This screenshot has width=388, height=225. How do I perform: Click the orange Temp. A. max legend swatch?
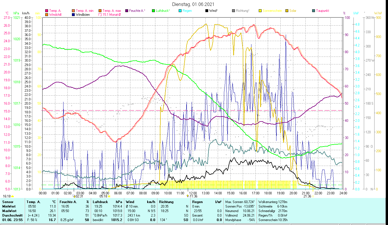[100, 11]
